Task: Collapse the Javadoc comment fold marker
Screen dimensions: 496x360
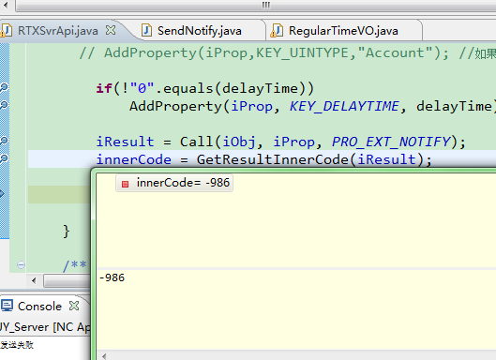Action: [21, 264]
